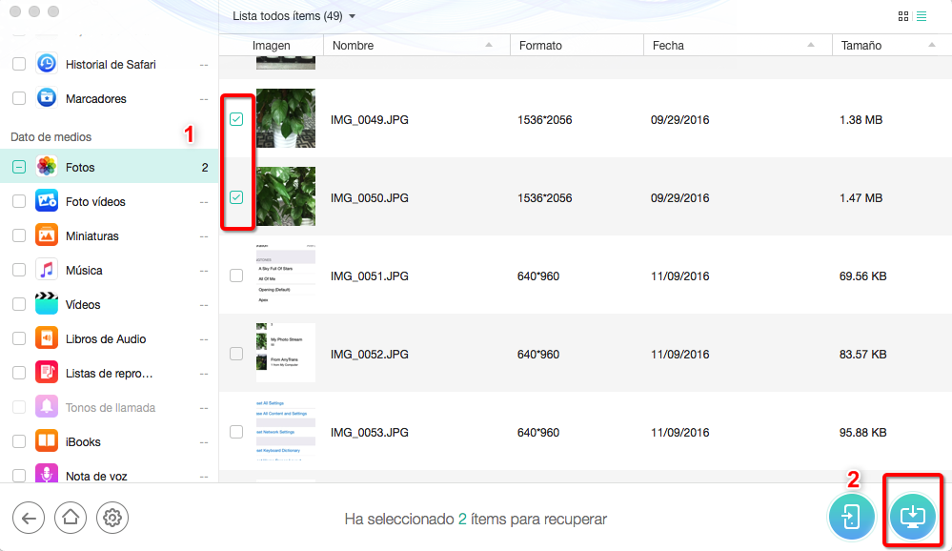
Task: Click the IMG_0053.JPG file name
Action: point(369,433)
